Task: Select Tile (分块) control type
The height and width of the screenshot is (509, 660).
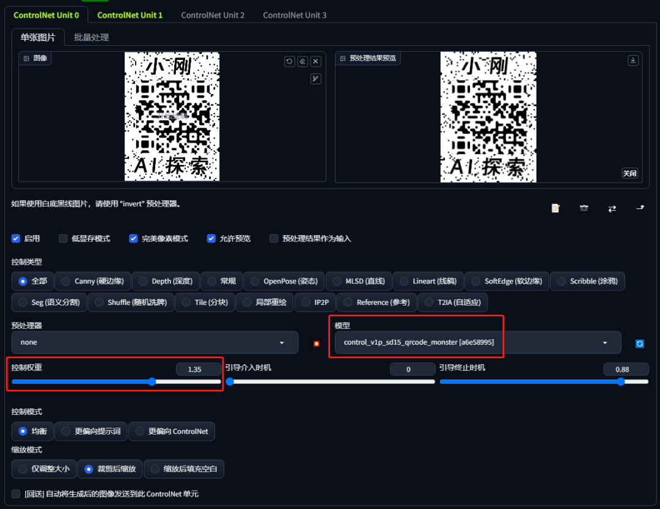Action: click(205, 302)
